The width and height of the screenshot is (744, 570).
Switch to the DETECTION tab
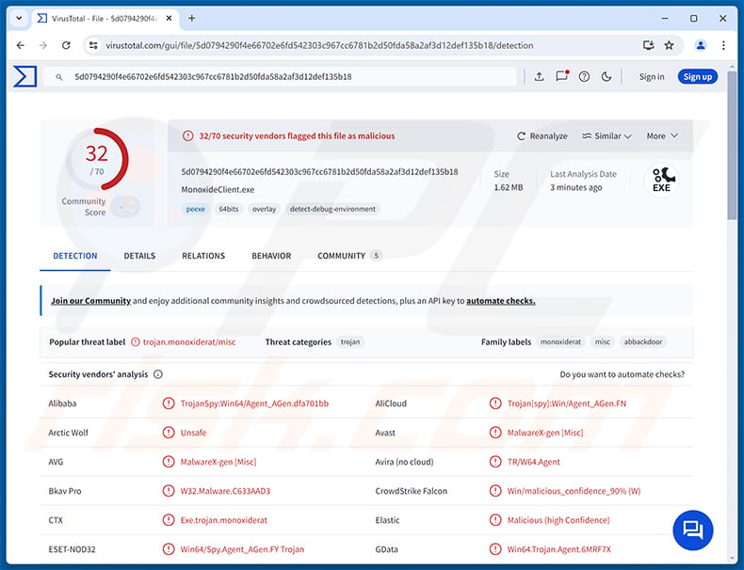click(x=75, y=256)
